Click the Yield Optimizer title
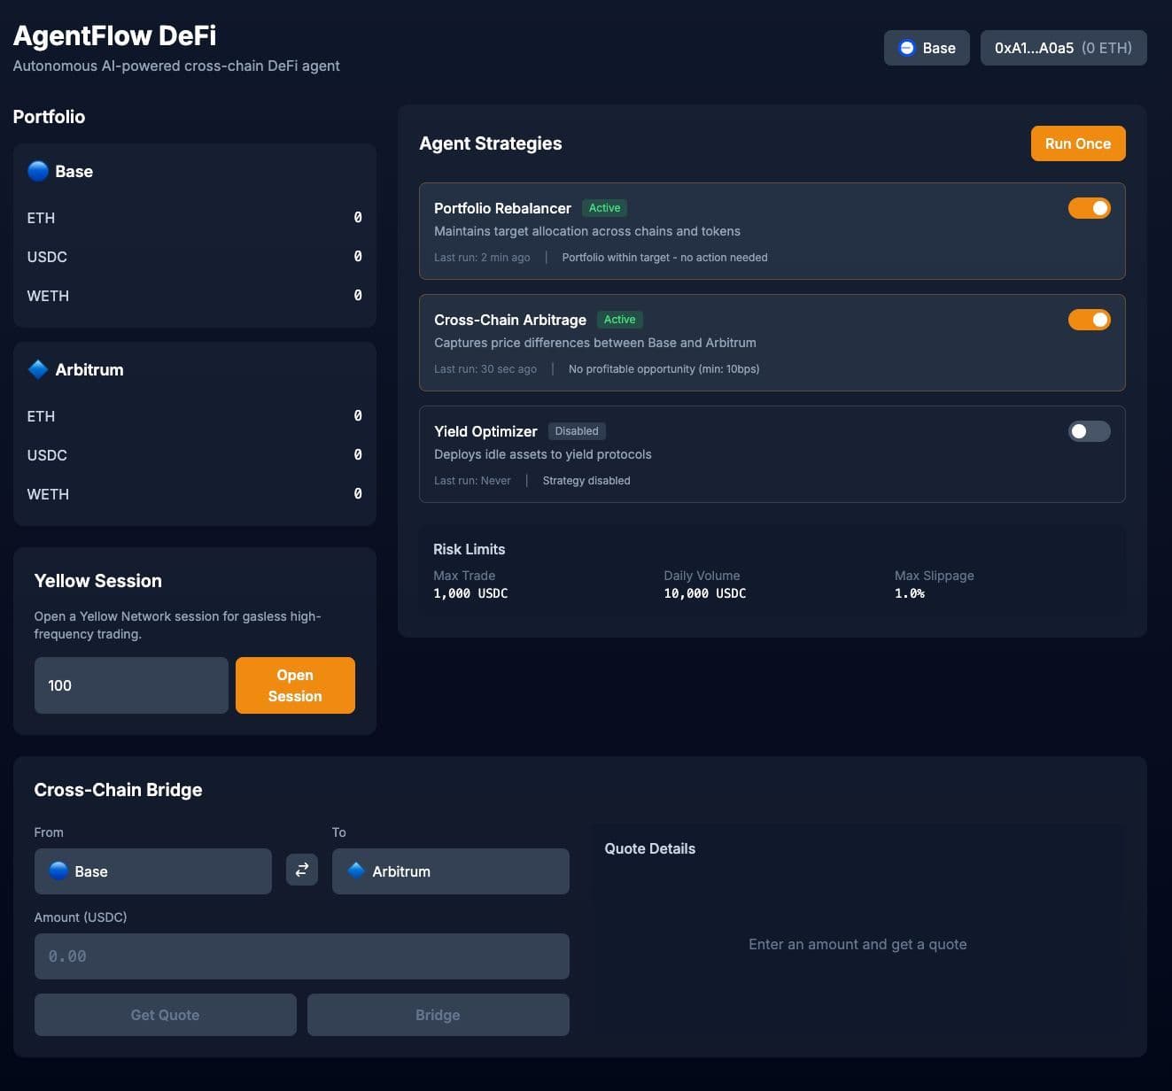Image resolution: width=1172 pixels, height=1091 pixels. click(485, 431)
